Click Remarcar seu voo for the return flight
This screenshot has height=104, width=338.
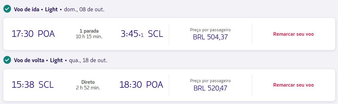[x=293, y=85]
